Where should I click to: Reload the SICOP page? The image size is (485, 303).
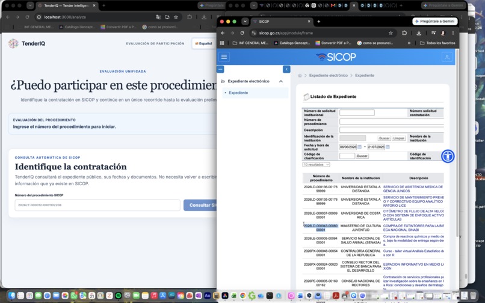click(242, 33)
